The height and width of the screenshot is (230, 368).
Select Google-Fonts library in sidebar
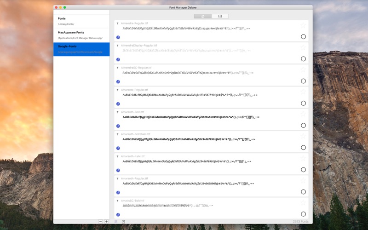tap(81, 49)
